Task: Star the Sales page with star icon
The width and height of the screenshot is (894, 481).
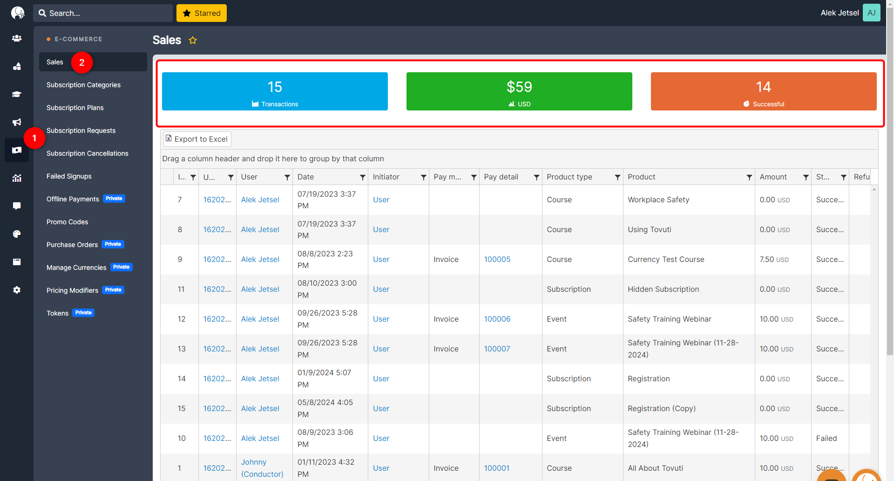Action: (193, 41)
